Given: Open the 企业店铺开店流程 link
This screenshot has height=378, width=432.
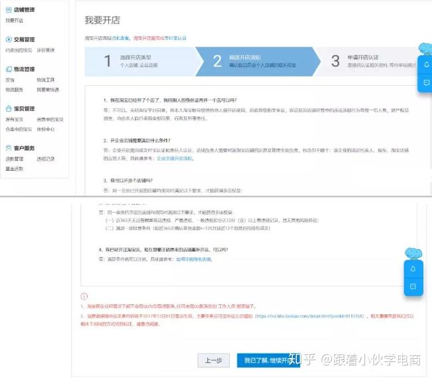Looking at the screenshot, I should tap(174, 158).
